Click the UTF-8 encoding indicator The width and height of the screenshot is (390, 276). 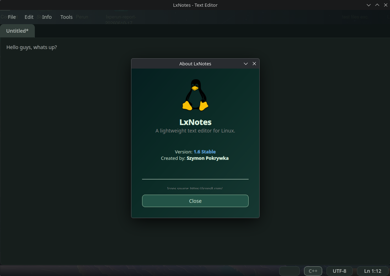tap(340, 271)
